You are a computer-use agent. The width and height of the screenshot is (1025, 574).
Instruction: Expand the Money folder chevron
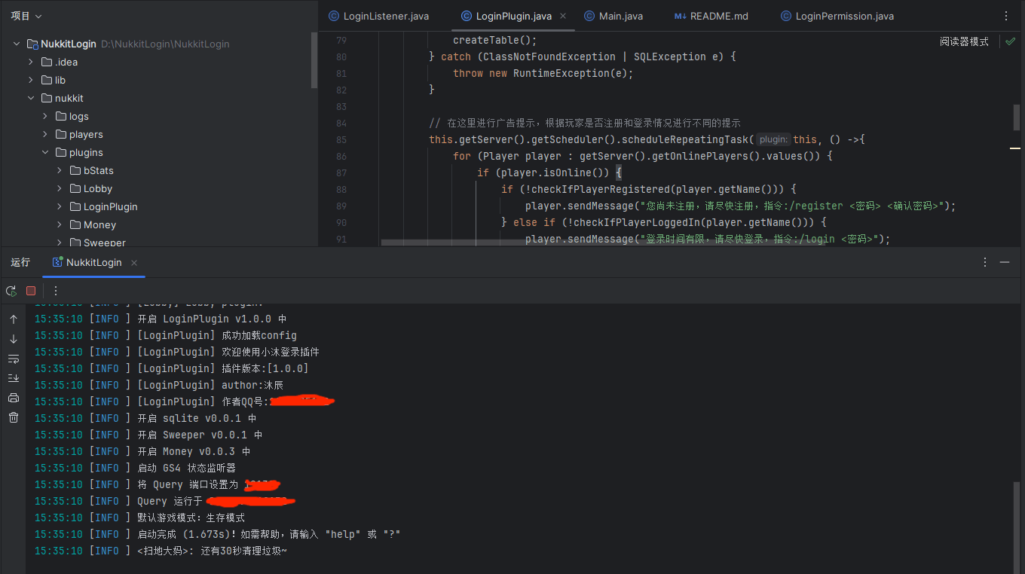pyautogui.click(x=60, y=224)
